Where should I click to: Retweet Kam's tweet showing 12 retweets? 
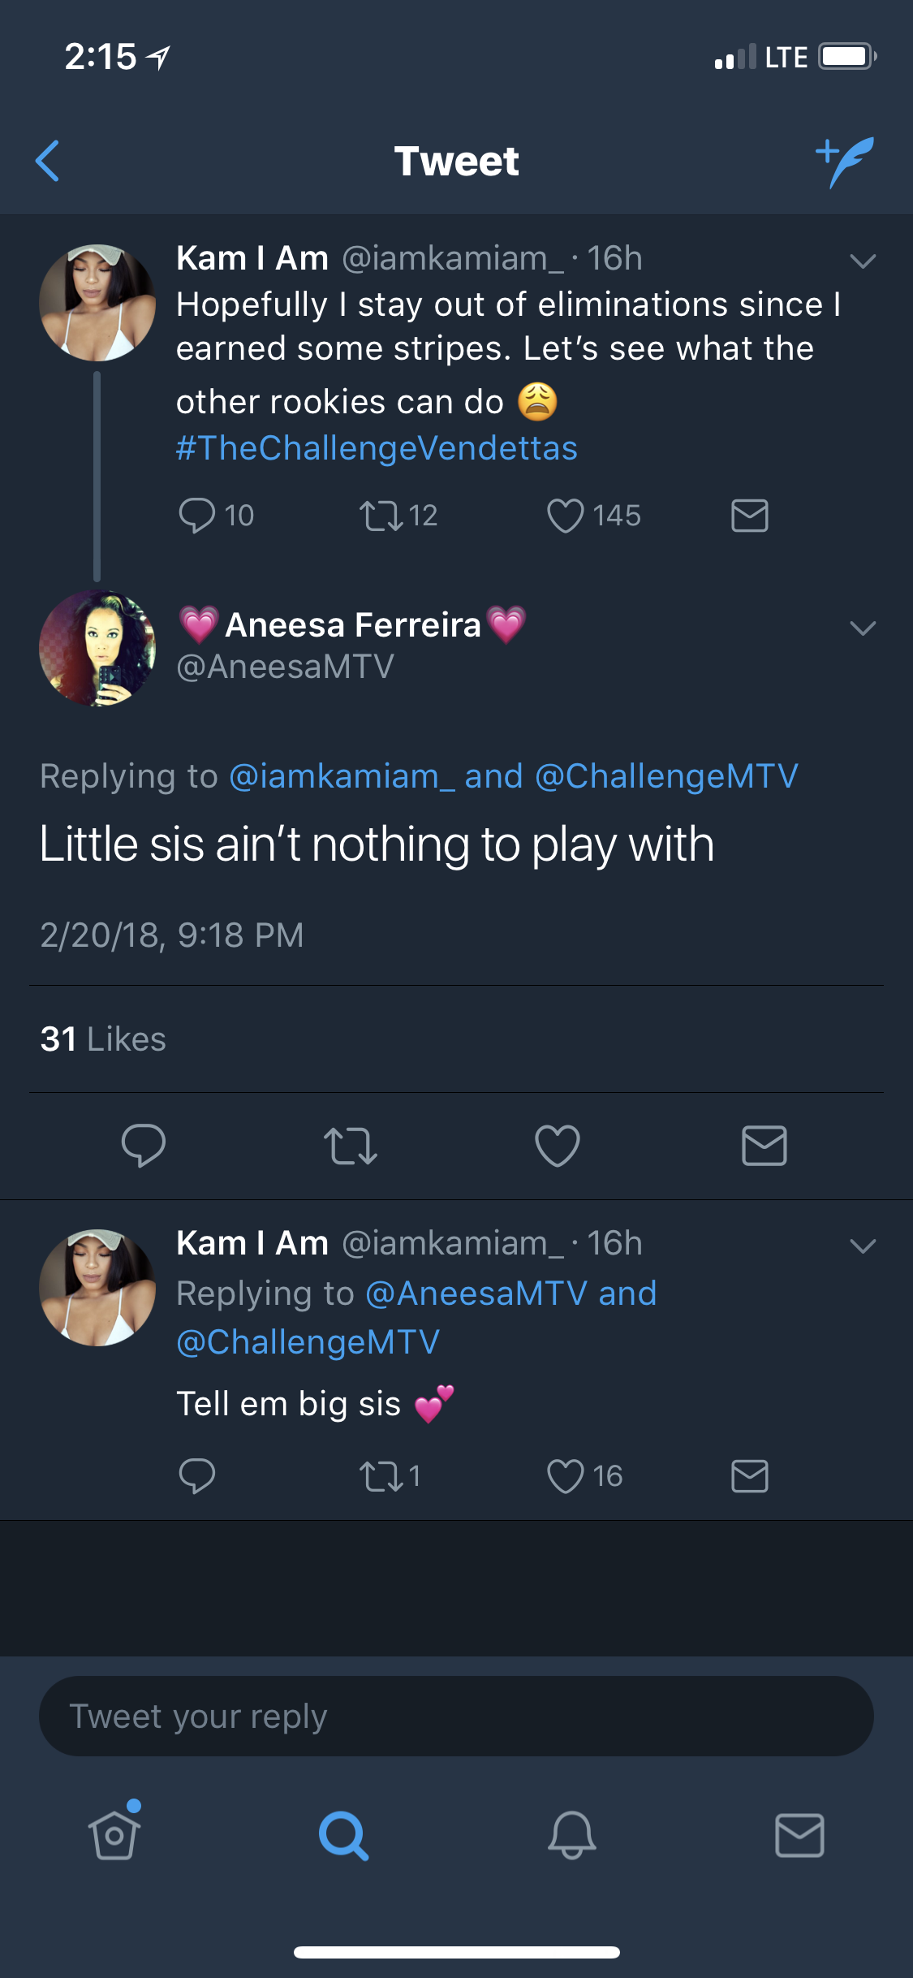[x=381, y=516]
